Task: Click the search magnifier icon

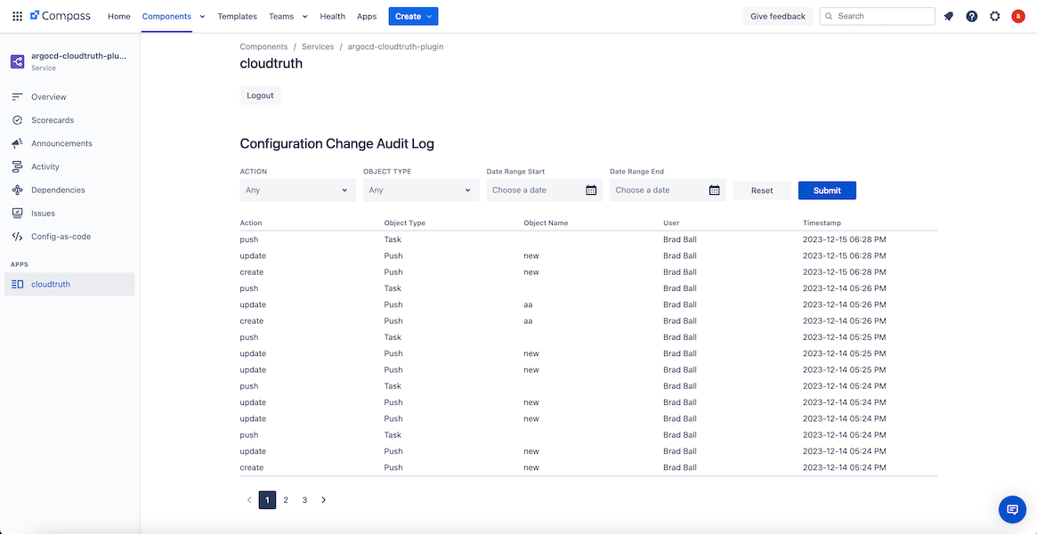Action: coord(829,17)
